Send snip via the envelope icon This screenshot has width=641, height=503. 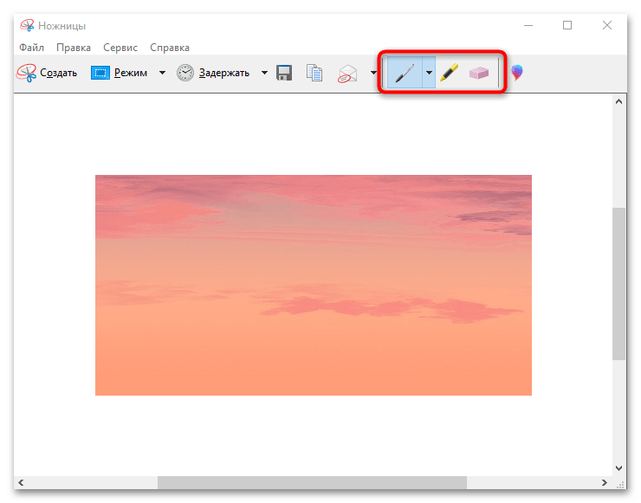347,74
